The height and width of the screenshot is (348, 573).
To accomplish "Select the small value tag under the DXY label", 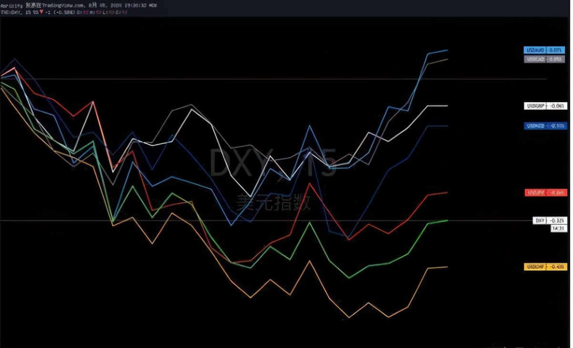I will [x=559, y=229].
